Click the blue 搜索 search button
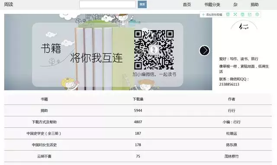Screen dimensions: 277x165 (142, 4)
